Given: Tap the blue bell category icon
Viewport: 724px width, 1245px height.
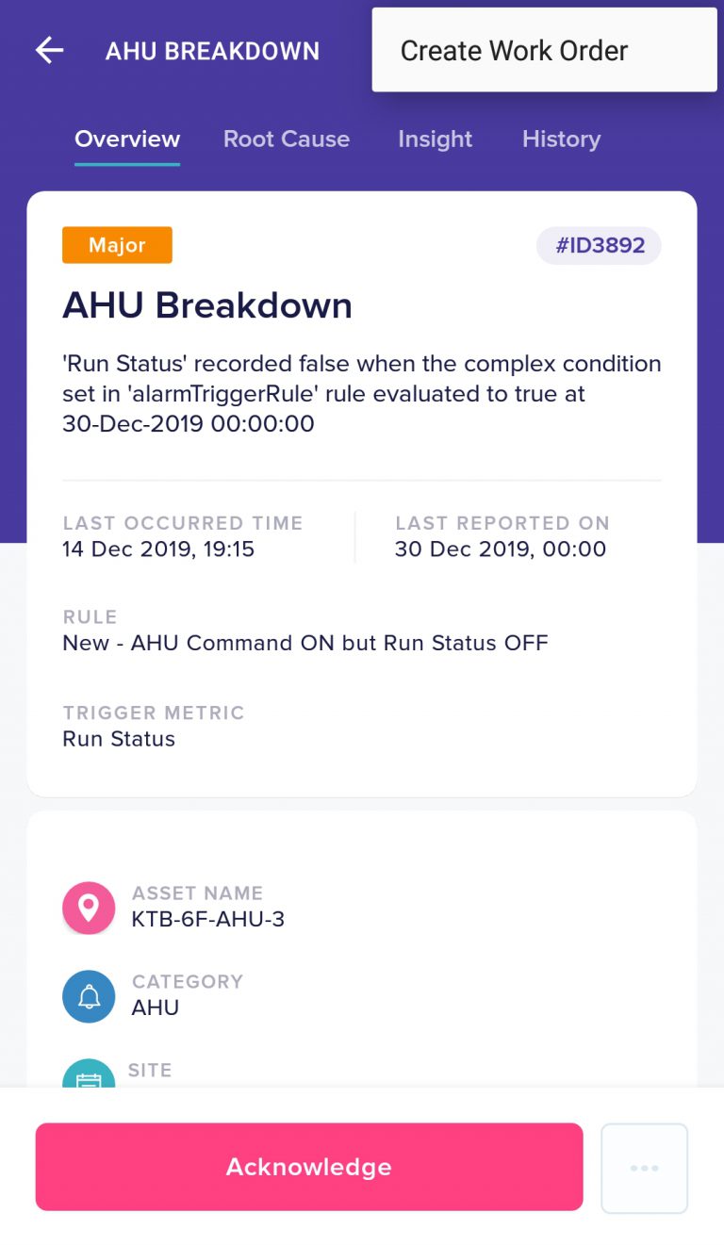Looking at the screenshot, I should pos(89,996).
